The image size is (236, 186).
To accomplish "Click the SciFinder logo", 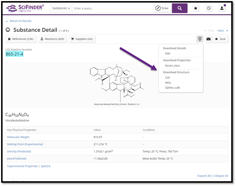I will [x=25, y=8].
